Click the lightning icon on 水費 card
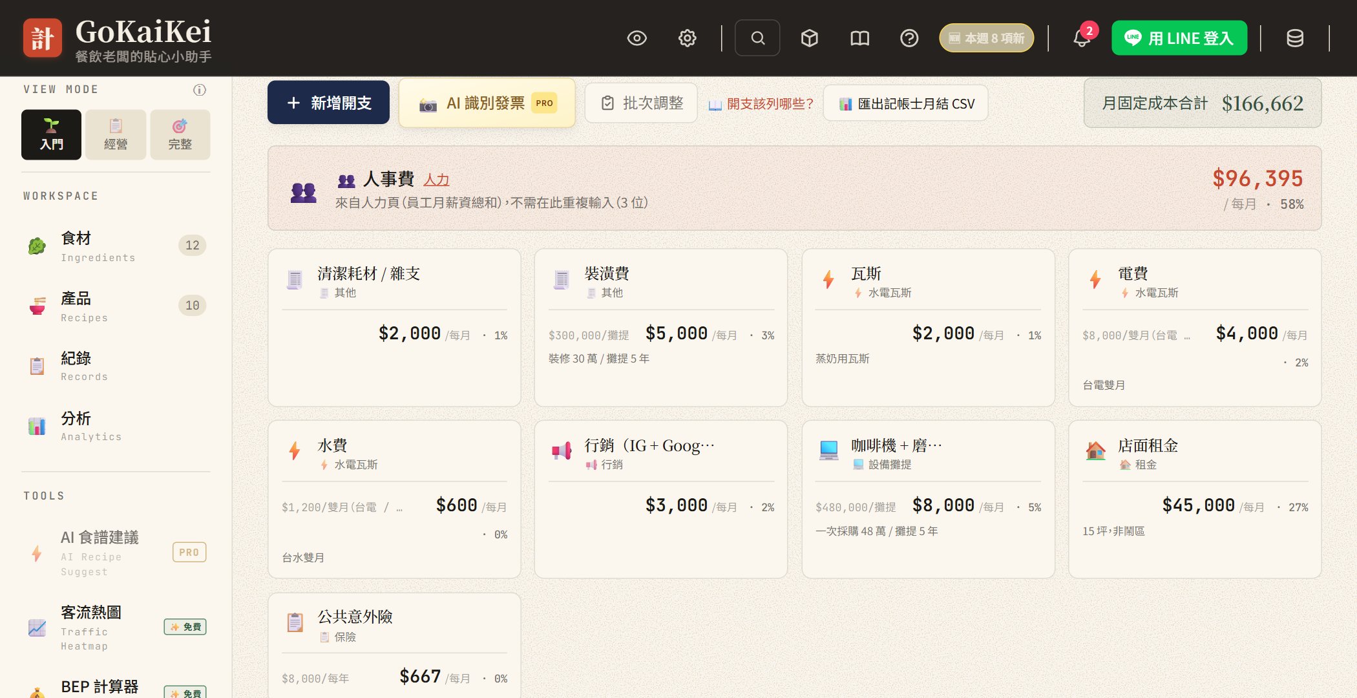The width and height of the screenshot is (1357, 698). click(295, 450)
